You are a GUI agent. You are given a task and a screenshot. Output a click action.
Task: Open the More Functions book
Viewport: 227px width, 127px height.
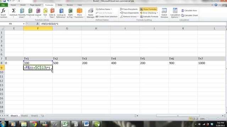tap(79, 13)
